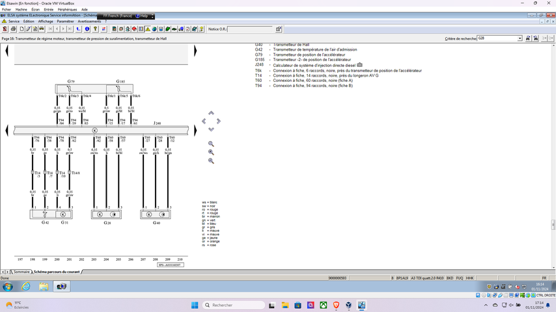Screen dimensions: 556x312
Task: Click the blue info circle toolbar icon
Action: 87,29
